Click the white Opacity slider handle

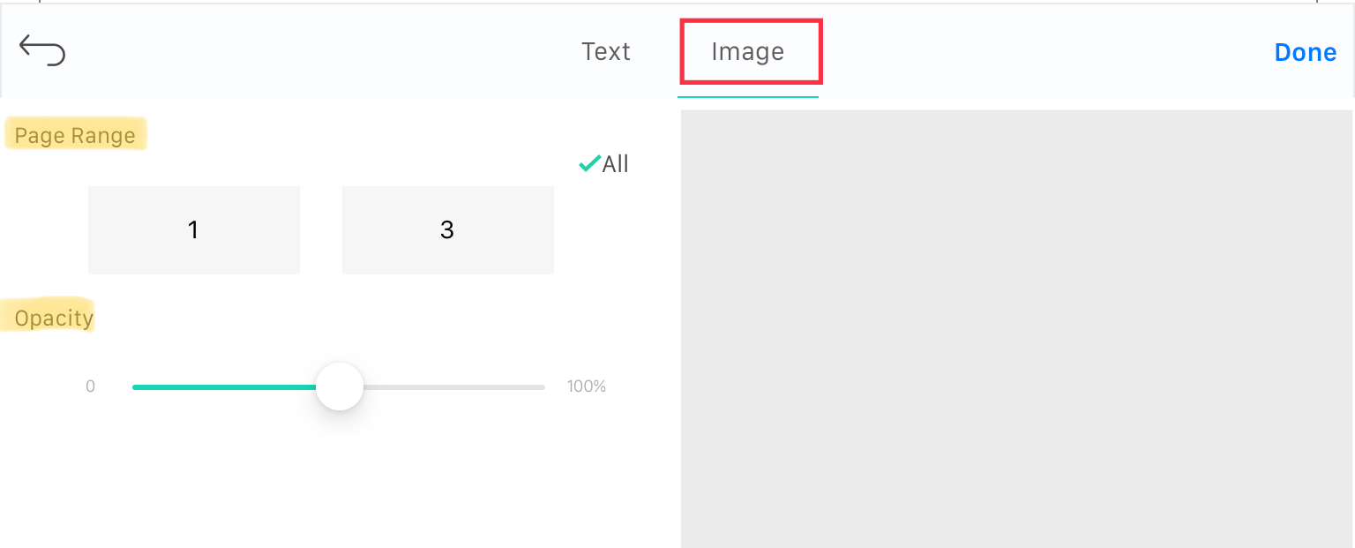click(340, 387)
